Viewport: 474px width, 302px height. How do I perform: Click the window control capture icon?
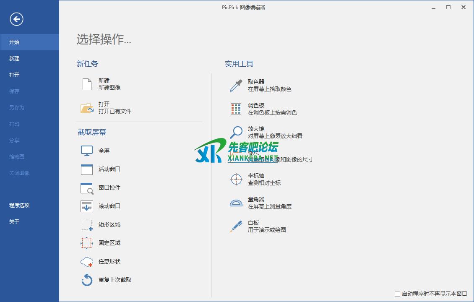pyautogui.click(x=87, y=188)
